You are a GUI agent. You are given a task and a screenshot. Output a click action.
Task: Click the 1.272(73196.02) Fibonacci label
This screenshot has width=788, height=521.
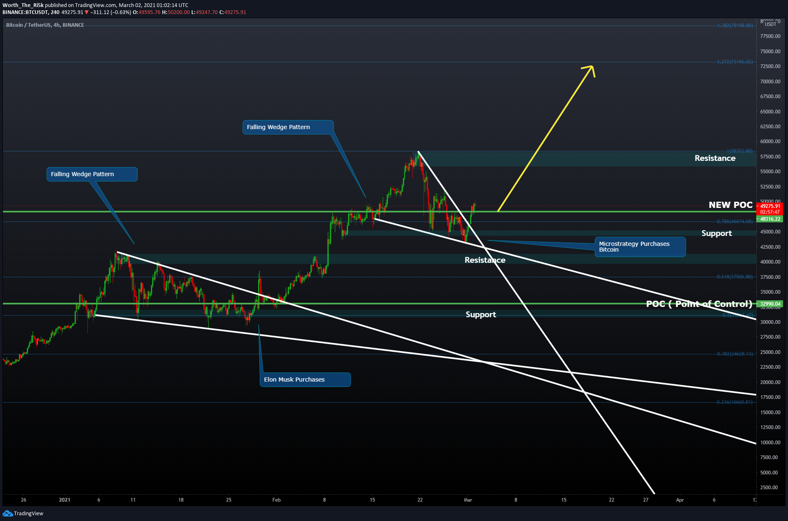click(x=735, y=62)
